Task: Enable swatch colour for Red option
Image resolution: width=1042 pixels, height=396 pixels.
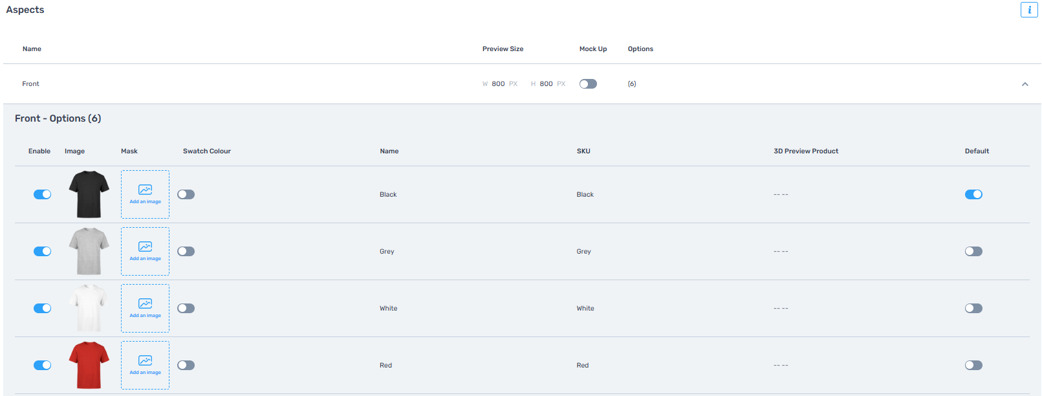Action: (x=186, y=365)
